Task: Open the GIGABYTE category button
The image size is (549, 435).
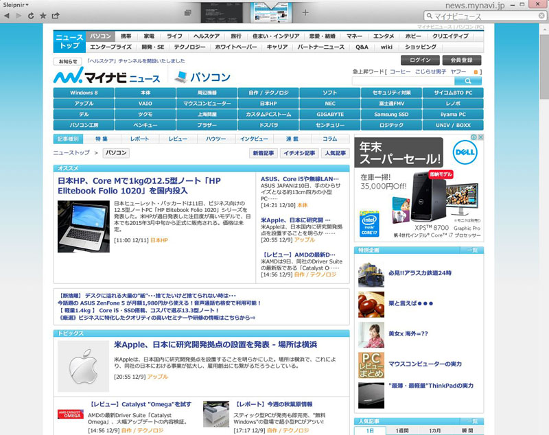Action: click(x=330, y=115)
